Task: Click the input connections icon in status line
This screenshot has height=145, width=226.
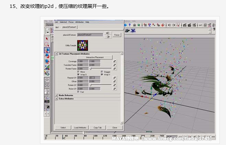Action: tap(169, 25)
